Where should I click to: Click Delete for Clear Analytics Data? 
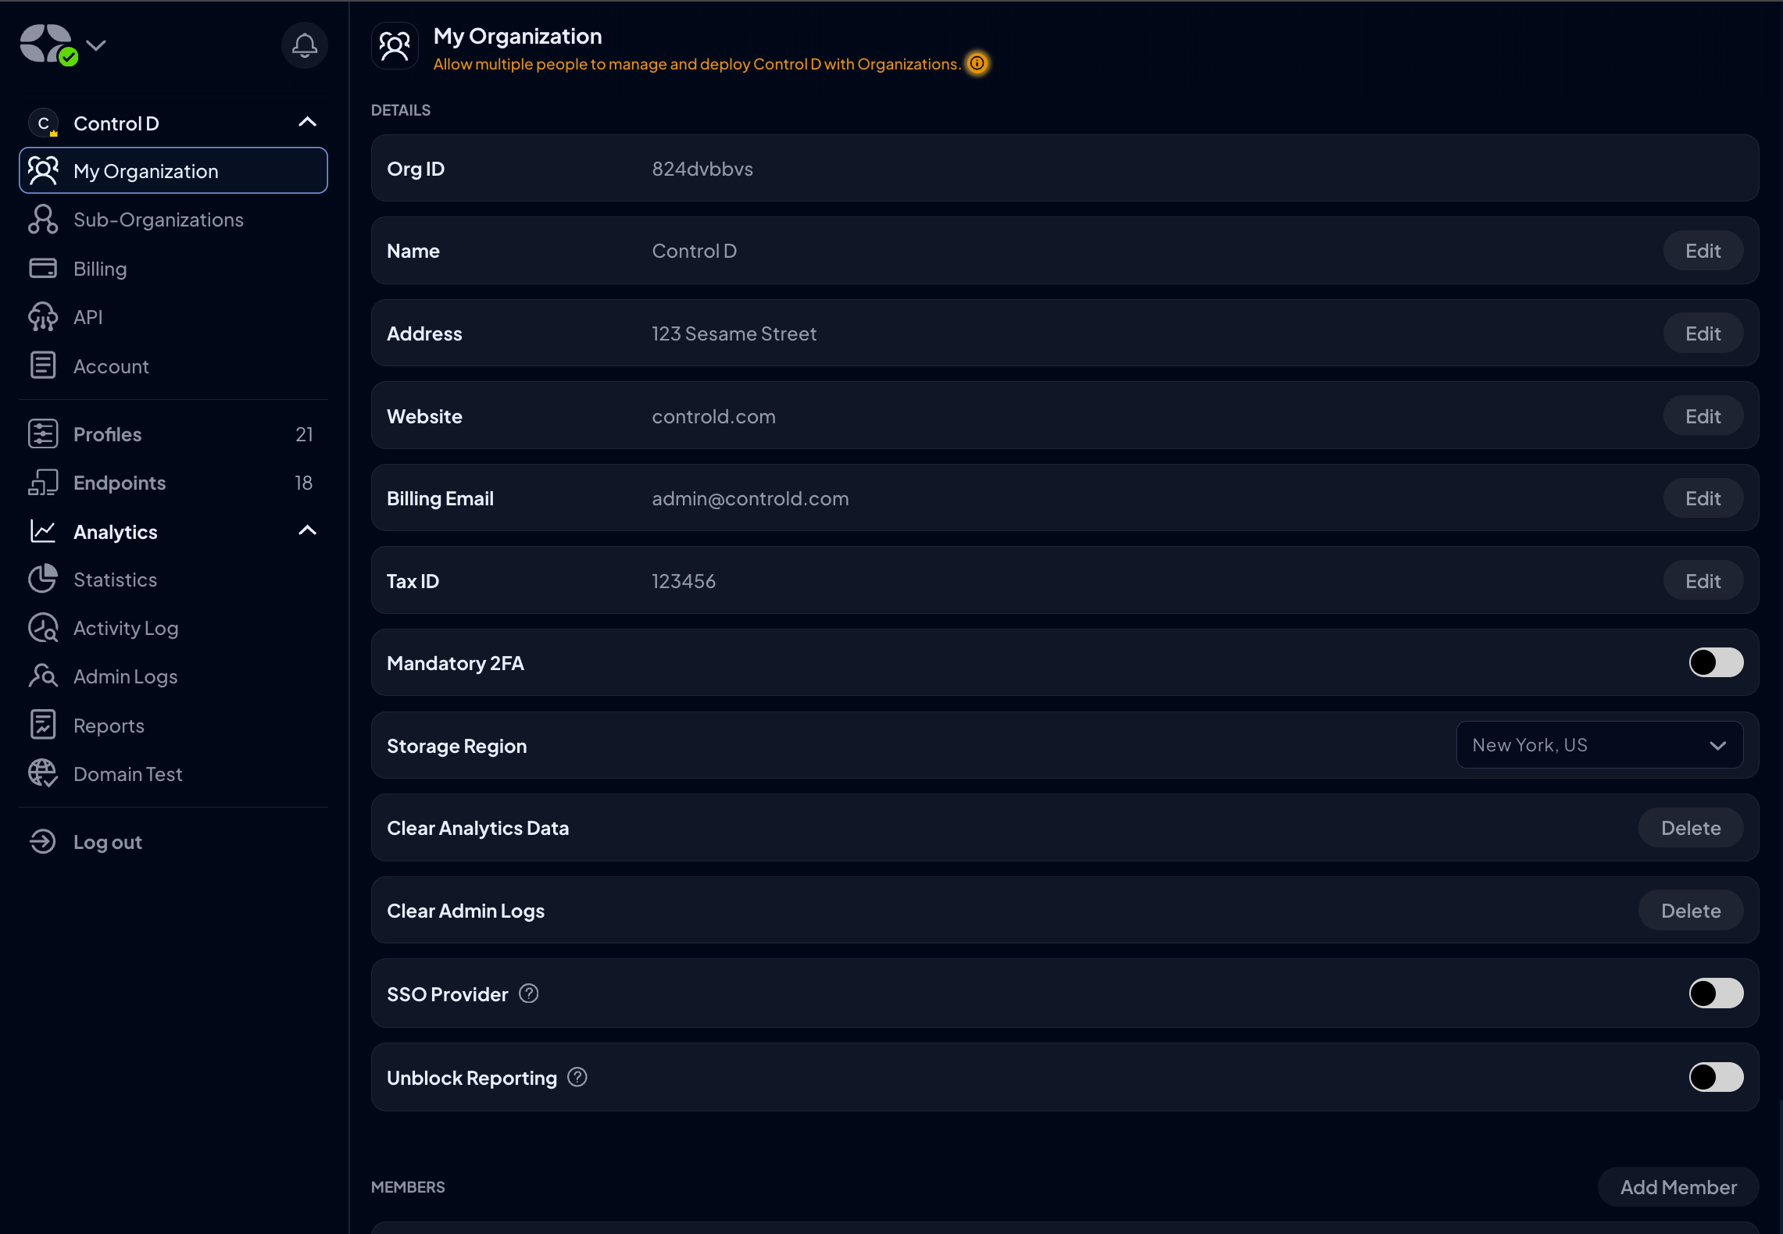click(x=1690, y=828)
